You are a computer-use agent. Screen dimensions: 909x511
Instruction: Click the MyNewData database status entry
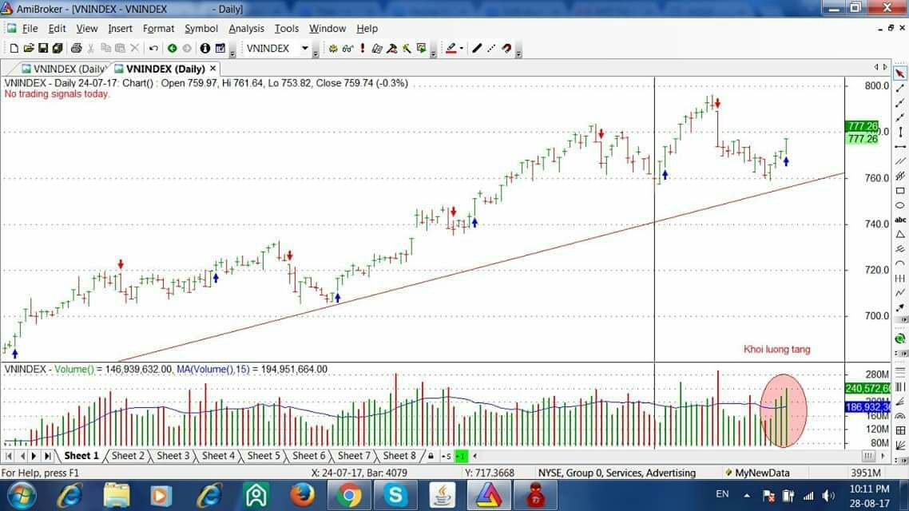pos(756,473)
